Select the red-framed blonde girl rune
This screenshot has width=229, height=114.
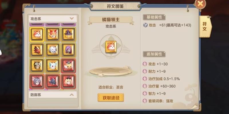68,81
